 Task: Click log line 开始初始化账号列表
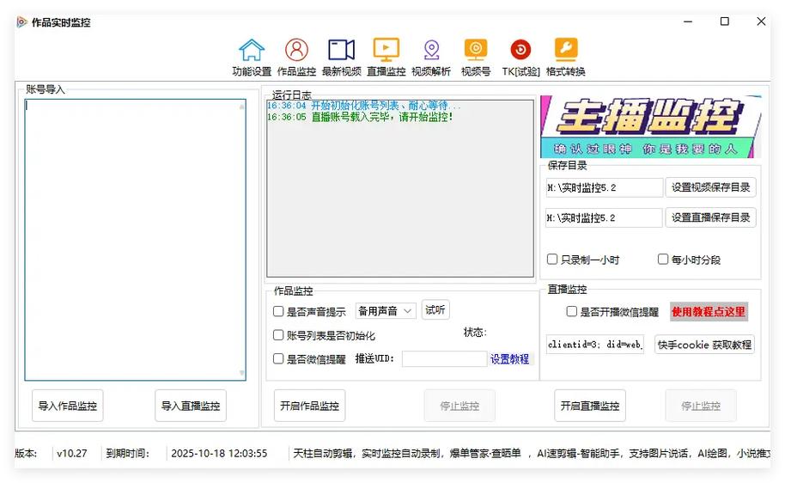[363, 106]
